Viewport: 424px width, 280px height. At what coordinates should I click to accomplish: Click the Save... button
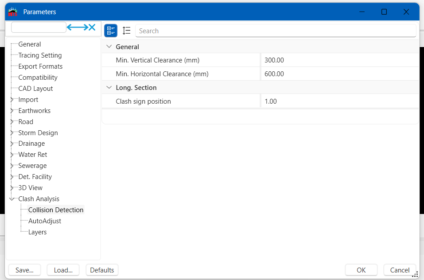(x=24, y=270)
